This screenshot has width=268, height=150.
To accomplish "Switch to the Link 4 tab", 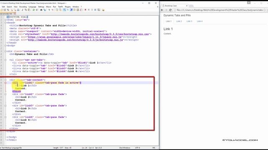I will pyautogui.click(x=200, y=21).
